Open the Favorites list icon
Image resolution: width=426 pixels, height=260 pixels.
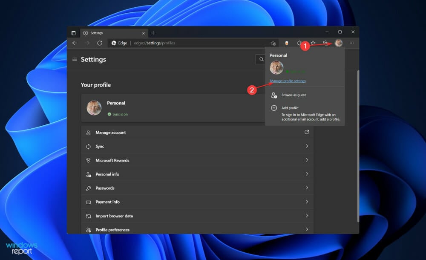(x=313, y=43)
